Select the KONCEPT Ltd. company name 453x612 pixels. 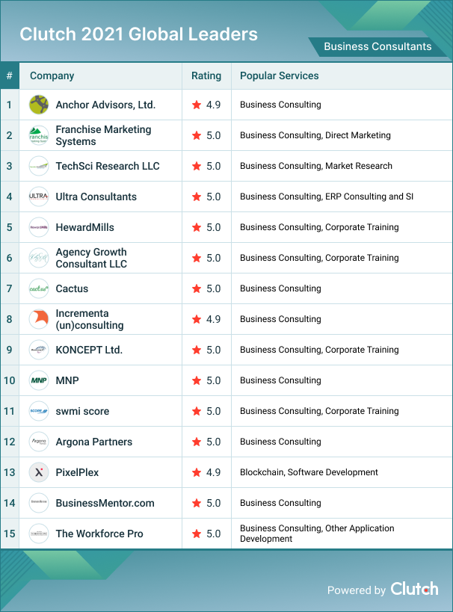pos(89,350)
